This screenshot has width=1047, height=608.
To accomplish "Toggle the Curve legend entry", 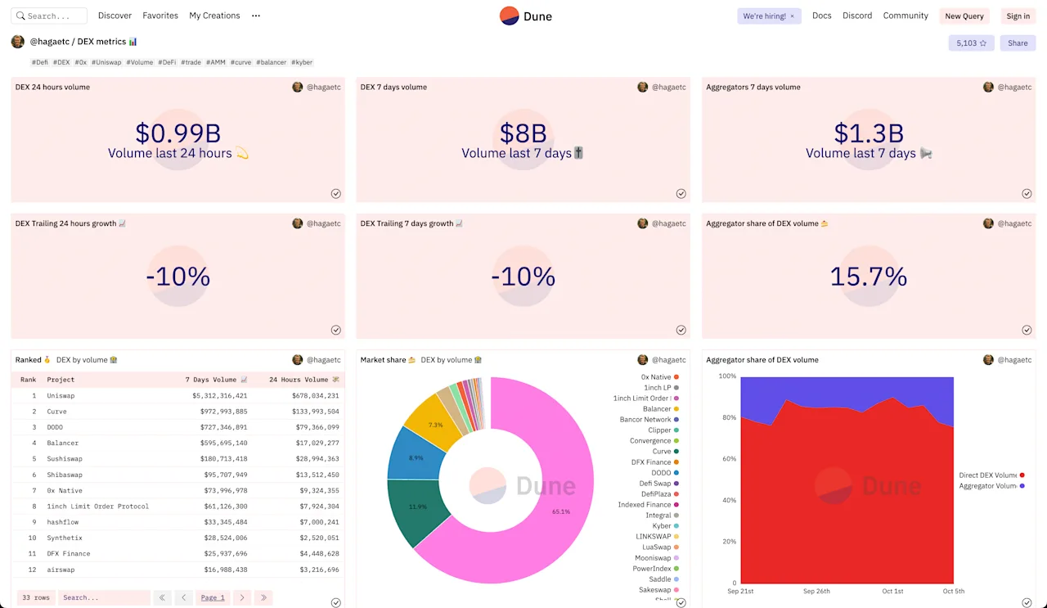I will coord(666,452).
